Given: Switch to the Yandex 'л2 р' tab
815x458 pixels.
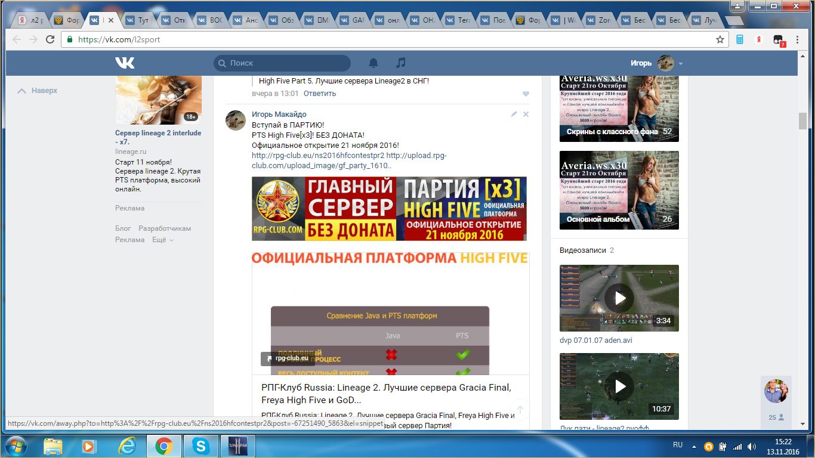Looking at the screenshot, I should point(32,20).
